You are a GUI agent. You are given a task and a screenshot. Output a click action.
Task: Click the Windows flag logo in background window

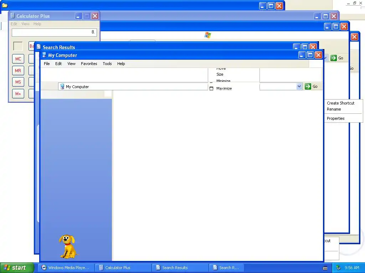point(208,35)
